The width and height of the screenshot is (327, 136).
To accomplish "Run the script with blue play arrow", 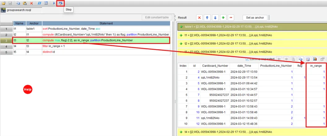I will click(x=54, y=3).
